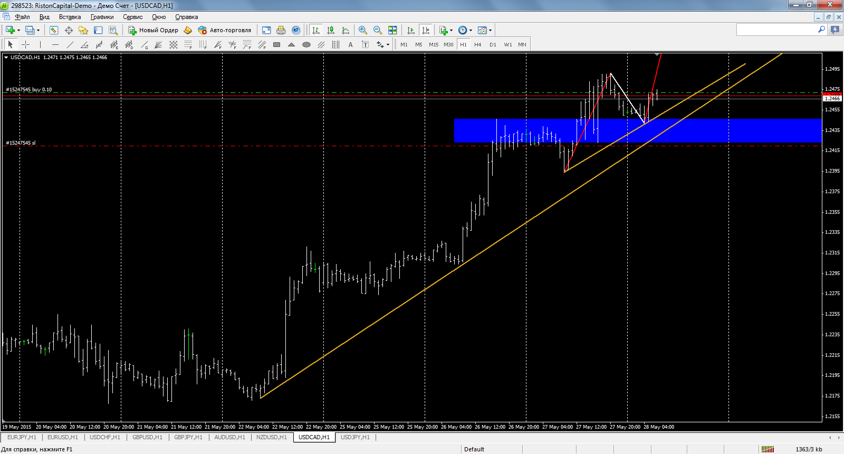Select the Text tool marked A
This screenshot has height=454, width=844.
tap(350, 45)
